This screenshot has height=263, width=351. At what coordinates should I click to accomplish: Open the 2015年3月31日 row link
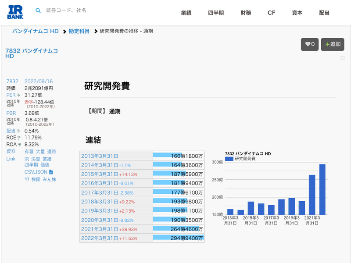(x=100, y=174)
